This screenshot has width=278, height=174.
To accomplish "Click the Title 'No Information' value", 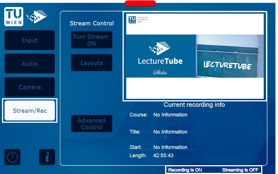I will [170, 132].
